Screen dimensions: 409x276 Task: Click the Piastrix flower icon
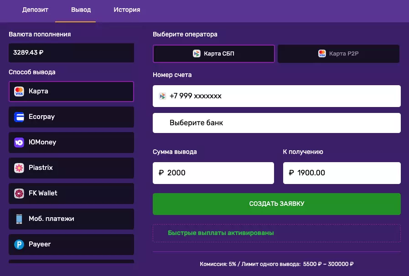tap(19, 168)
